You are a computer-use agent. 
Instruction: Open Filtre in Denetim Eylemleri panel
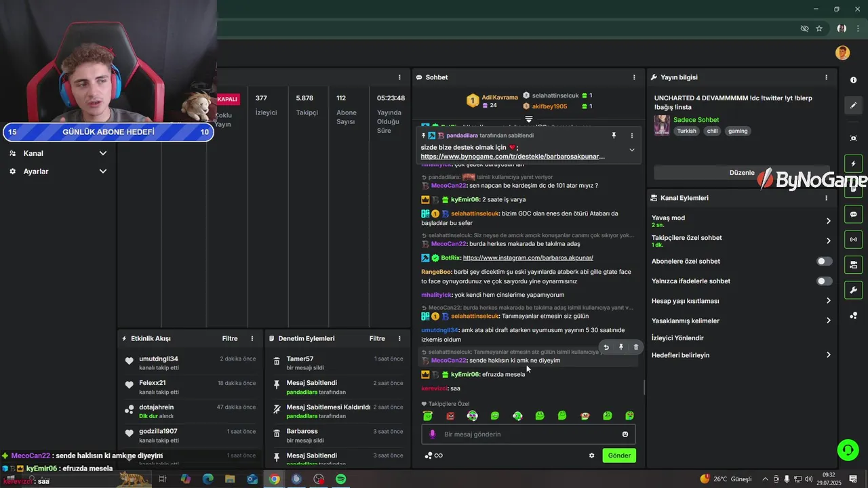coord(377,338)
